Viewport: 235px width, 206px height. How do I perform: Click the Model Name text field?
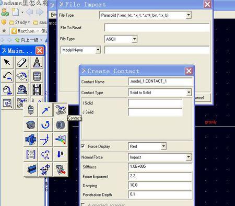[157, 50]
